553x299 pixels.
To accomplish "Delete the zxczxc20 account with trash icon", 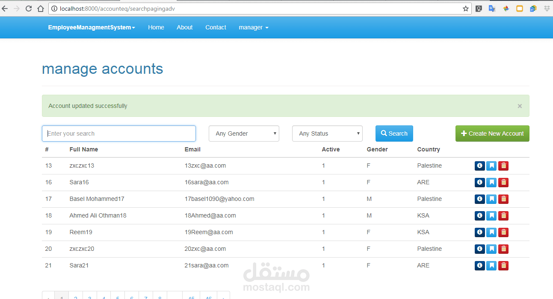I will [x=503, y=249].
